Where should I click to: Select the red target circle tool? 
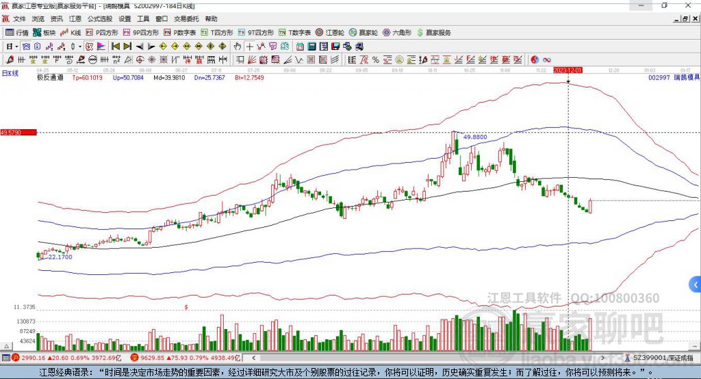pos(140,60)
